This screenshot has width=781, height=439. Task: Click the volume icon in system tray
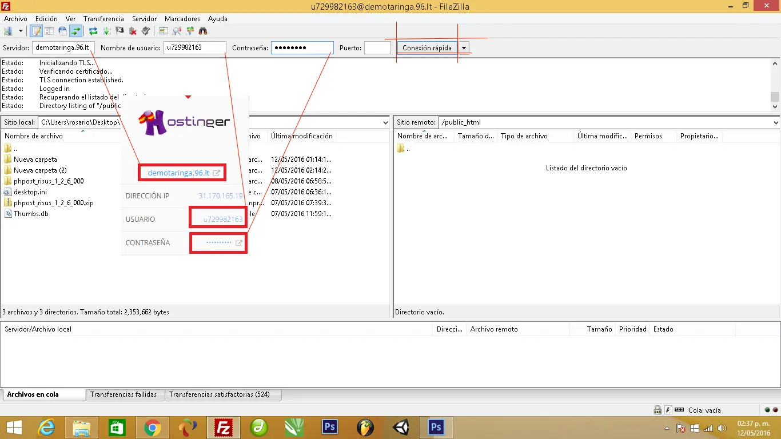(722, 428)
